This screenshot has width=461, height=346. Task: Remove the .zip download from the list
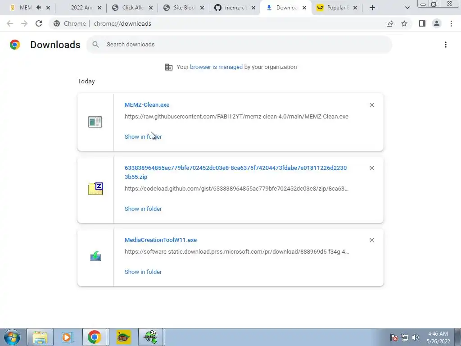372,168
